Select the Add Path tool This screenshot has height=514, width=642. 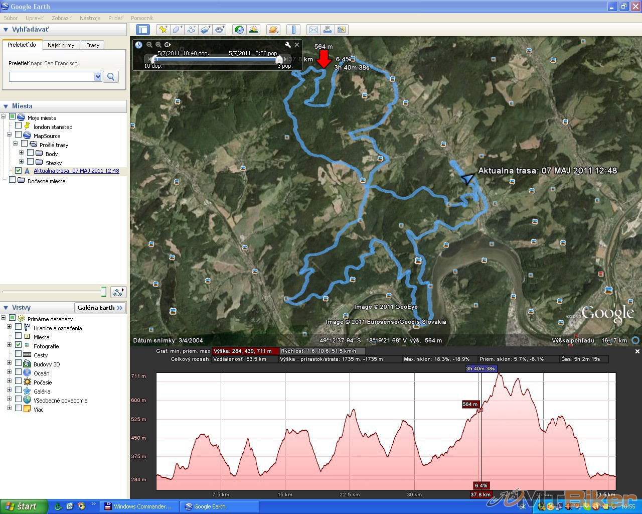pyautogui.click(x=192, y=30)
